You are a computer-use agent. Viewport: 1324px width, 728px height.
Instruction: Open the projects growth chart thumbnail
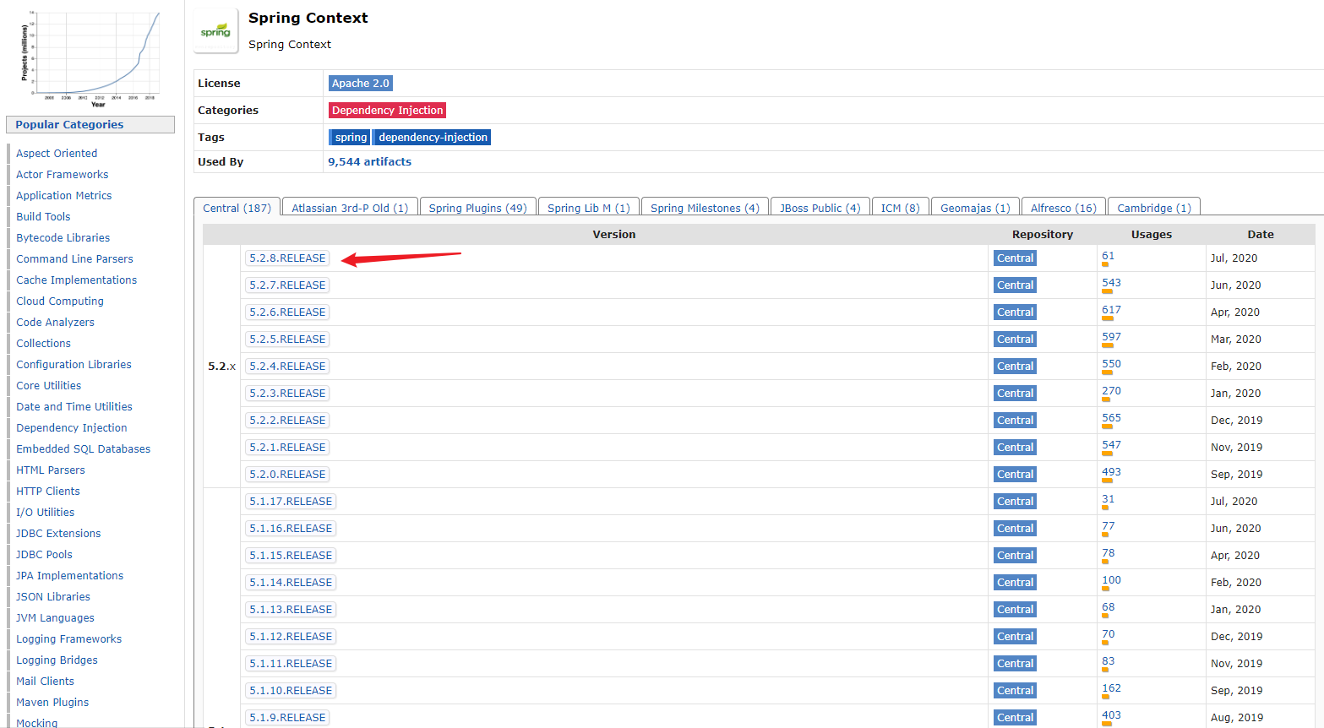(90, 57)
